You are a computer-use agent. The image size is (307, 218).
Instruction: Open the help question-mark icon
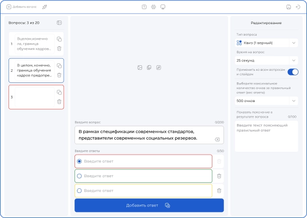pos(144,7)
